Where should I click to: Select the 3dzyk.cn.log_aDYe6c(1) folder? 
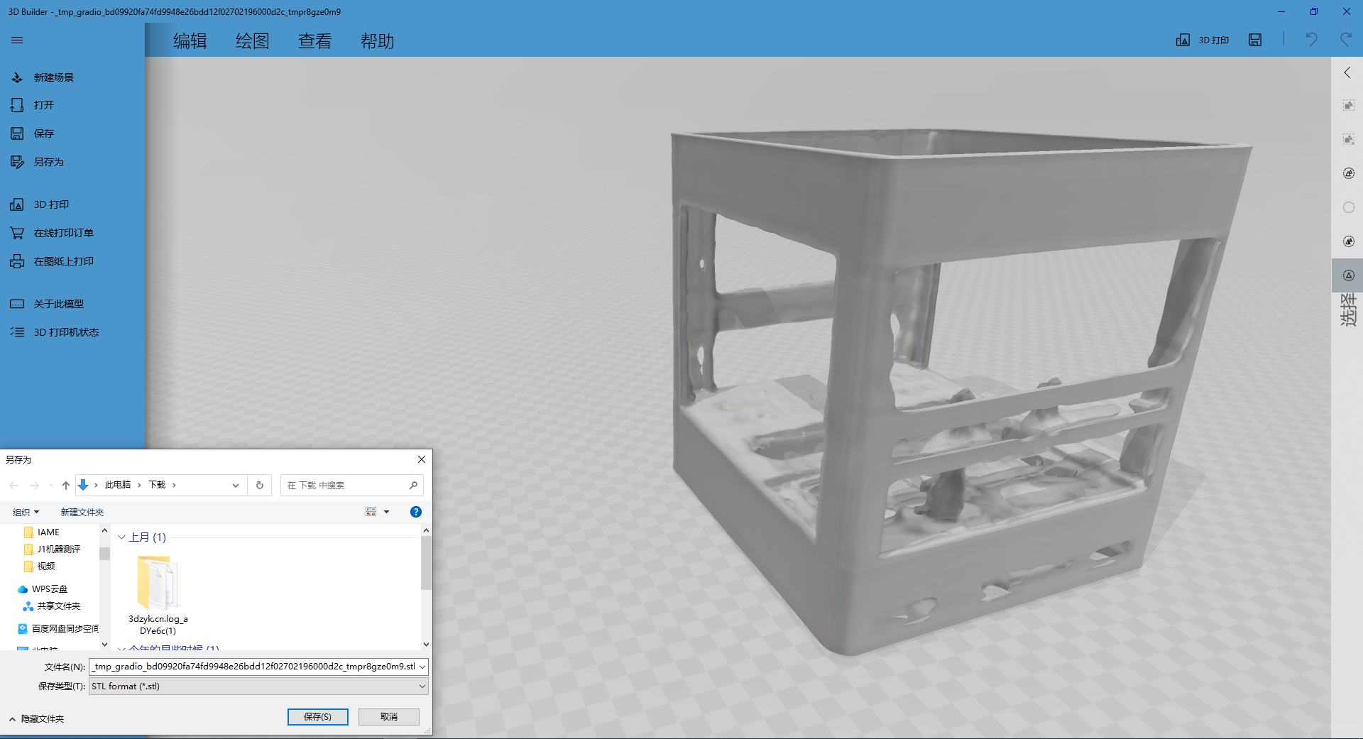click(x=158, y=596)
